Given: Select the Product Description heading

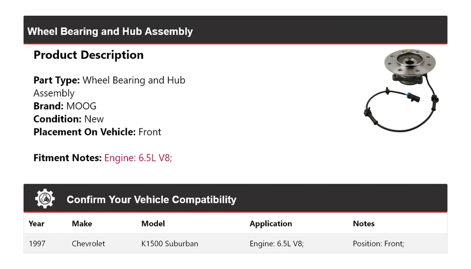Looking at the screenshot, I should pyautogui.click(x=88, y=55).
